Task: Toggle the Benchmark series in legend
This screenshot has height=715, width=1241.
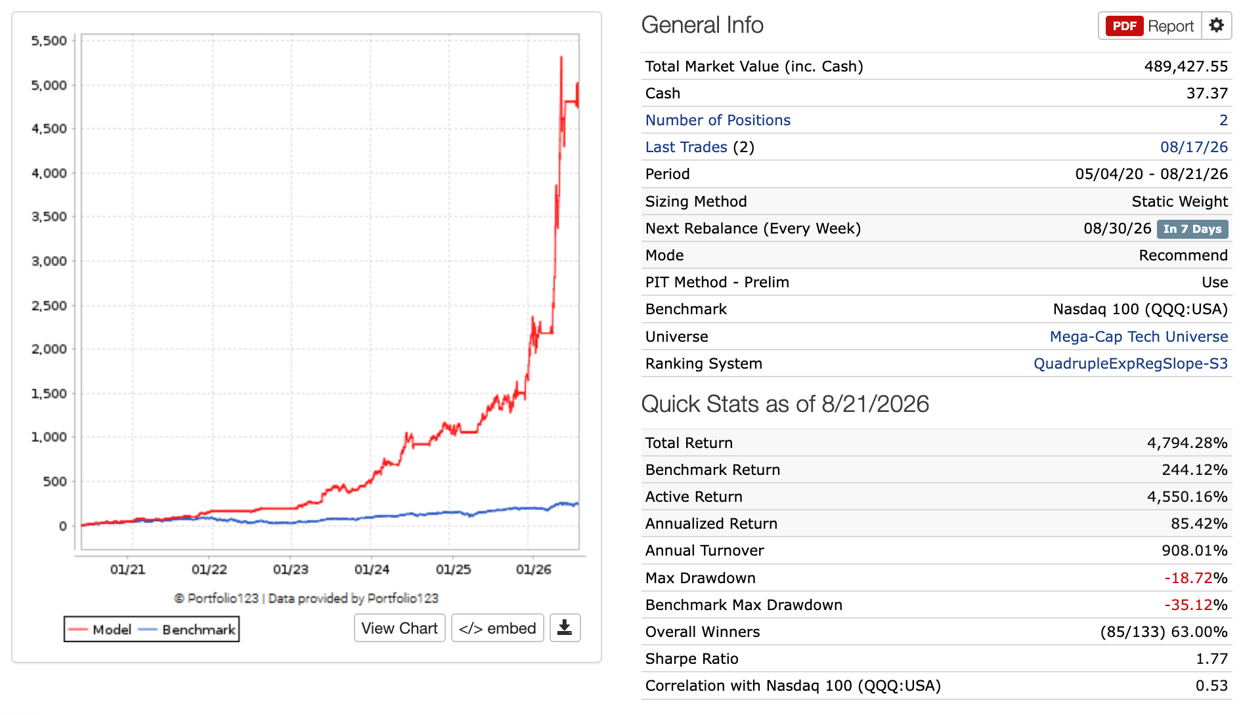Action: pos(187,630)
